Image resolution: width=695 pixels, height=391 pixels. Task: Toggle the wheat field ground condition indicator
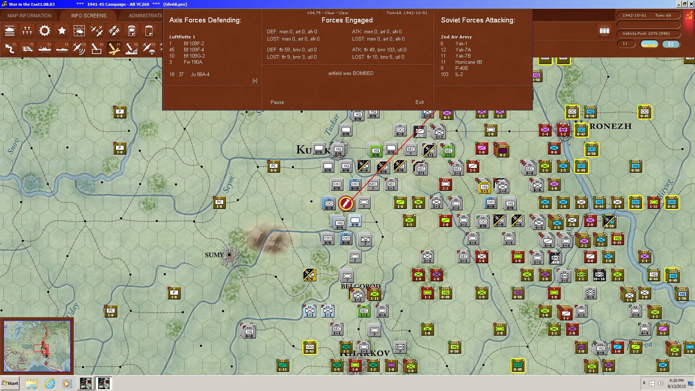[649, 44]
